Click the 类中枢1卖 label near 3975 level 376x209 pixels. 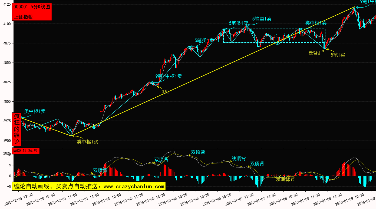(x=35, y=111)
